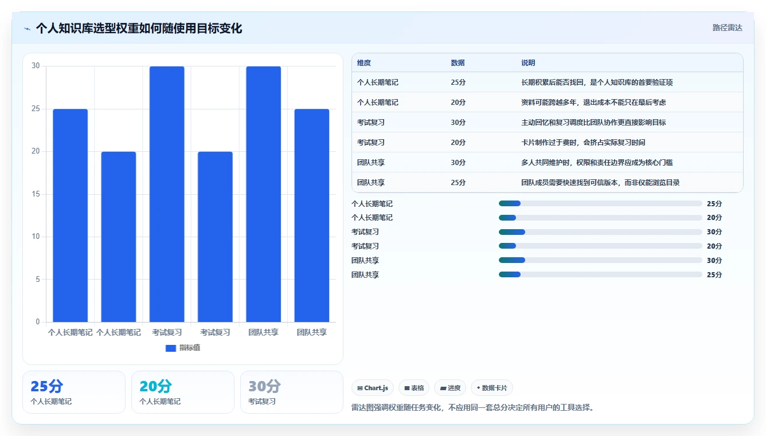Toggle the 指标值 legend color box

[171, 348]
